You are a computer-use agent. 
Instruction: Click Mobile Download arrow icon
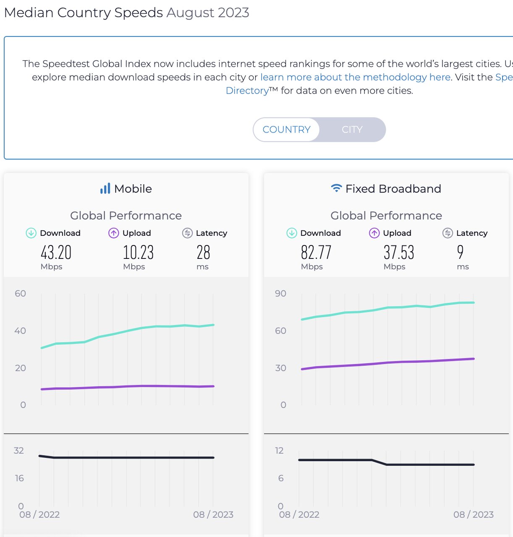(x=31, y=233)
